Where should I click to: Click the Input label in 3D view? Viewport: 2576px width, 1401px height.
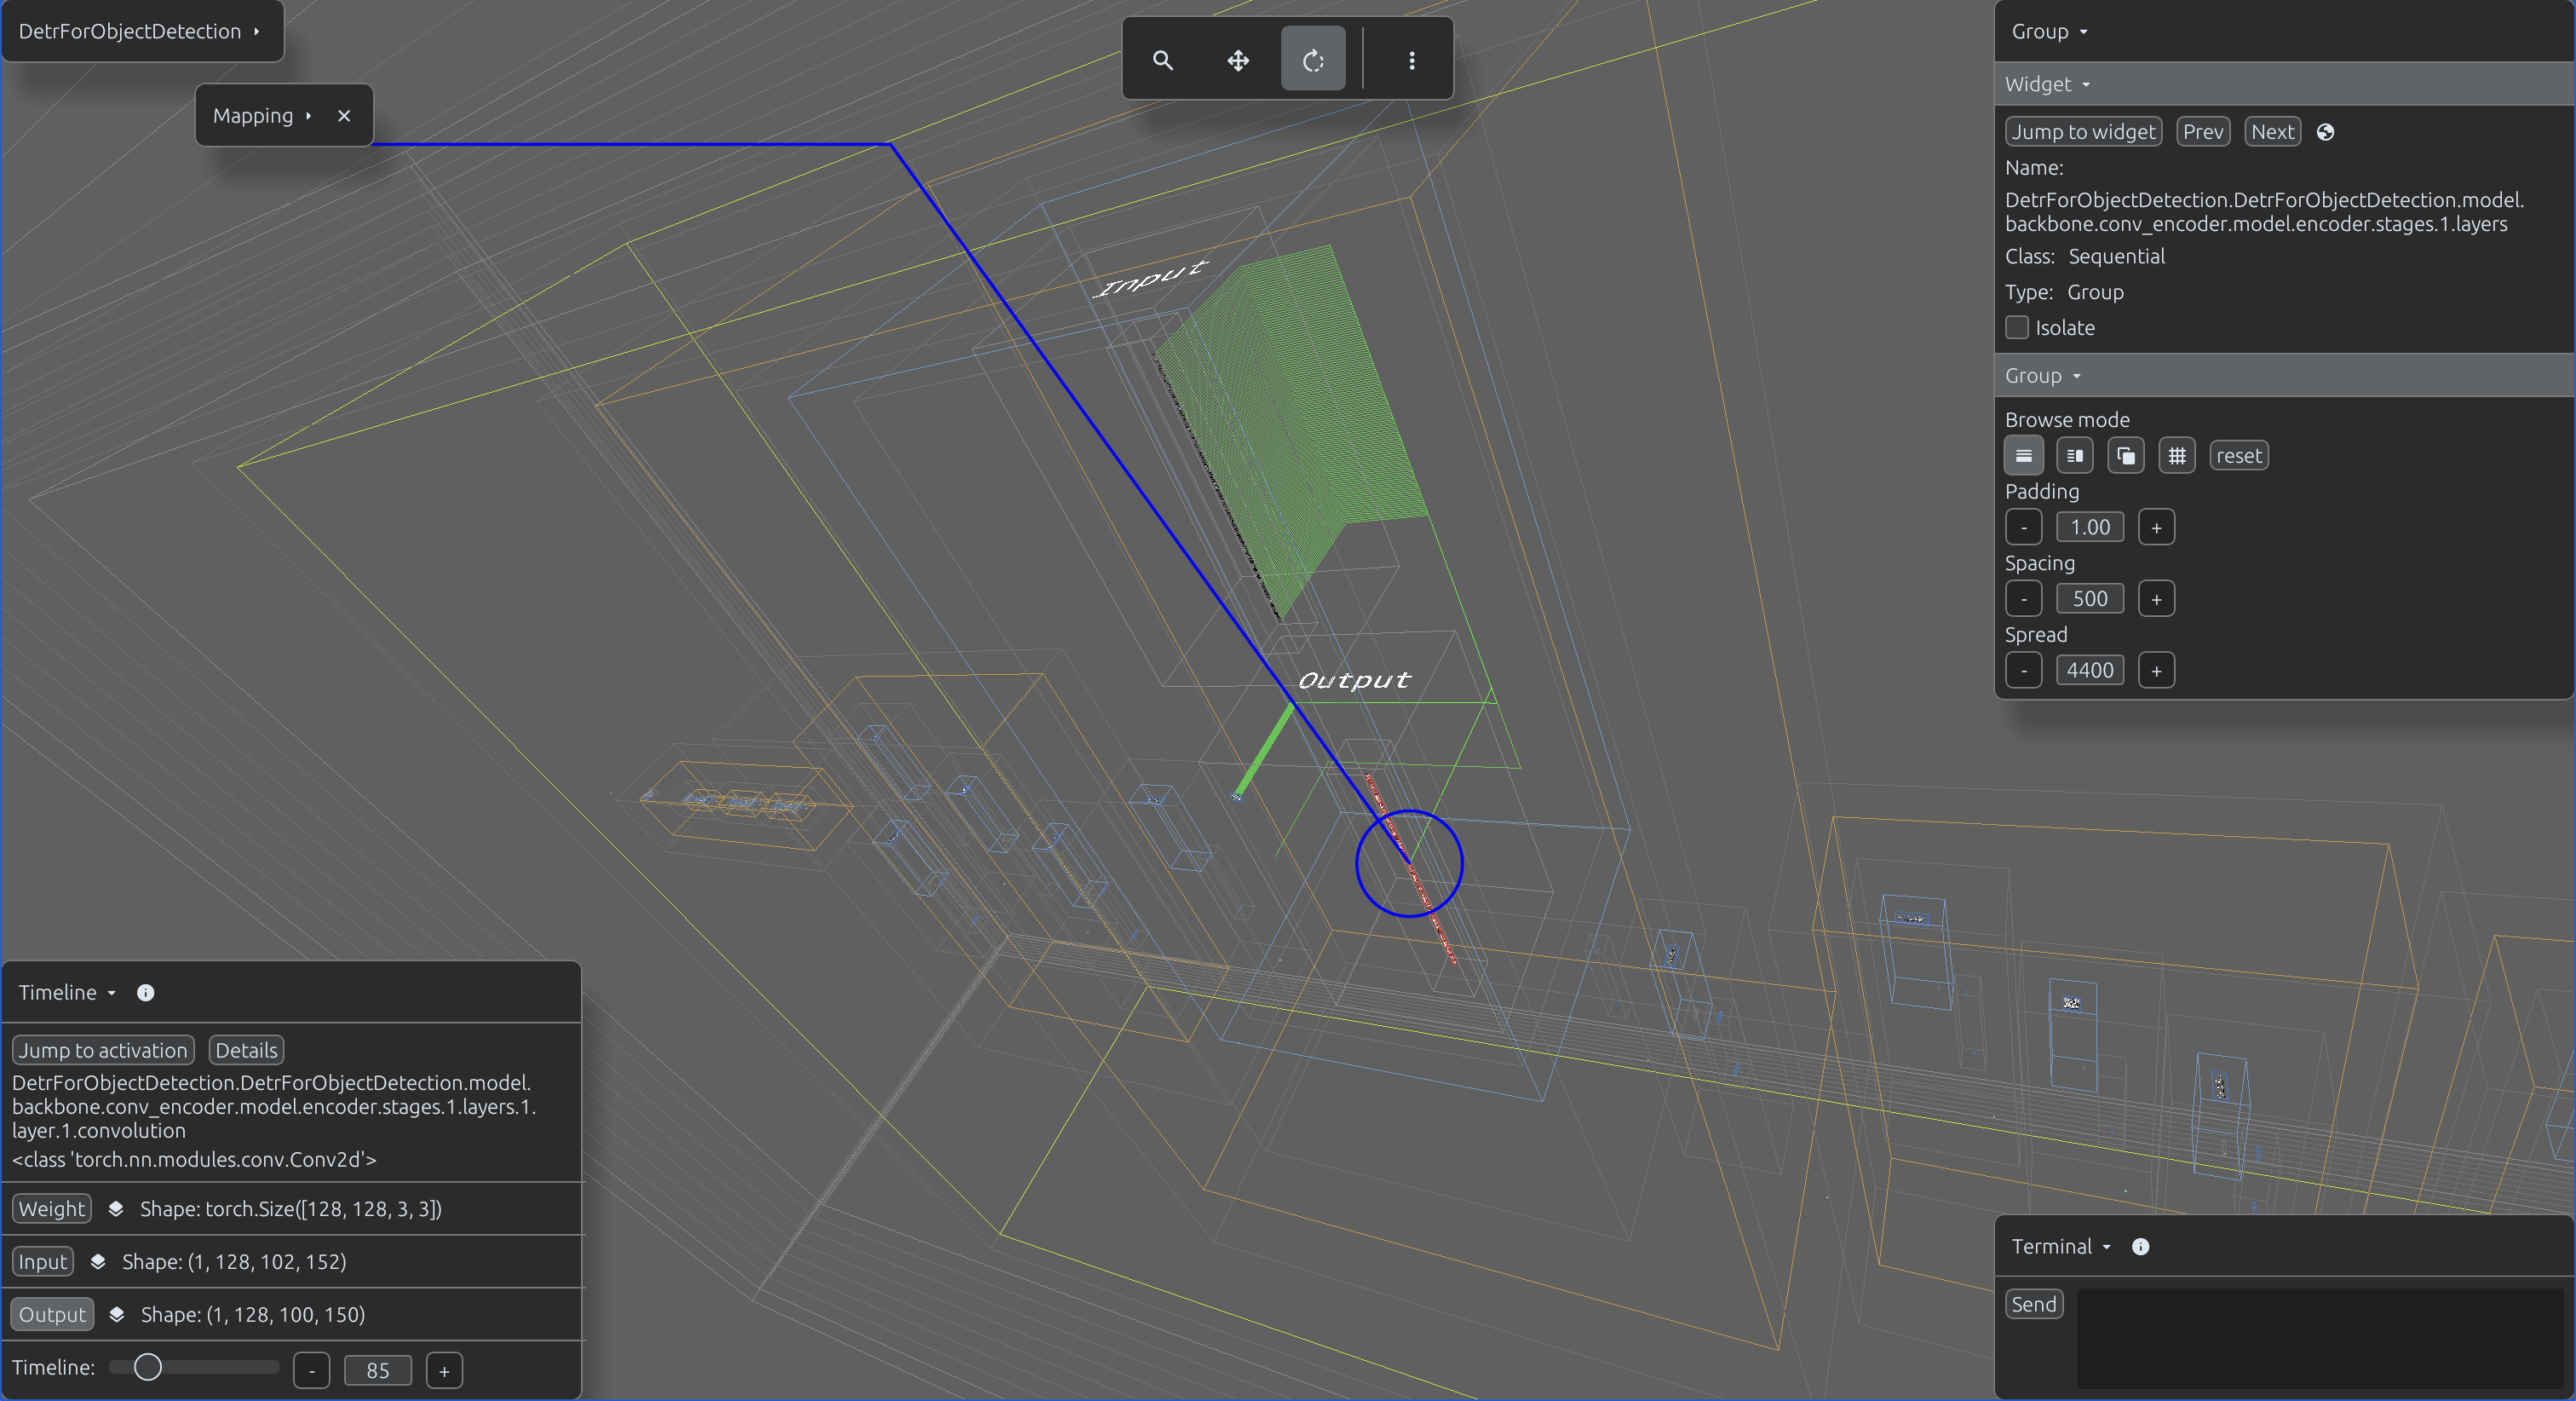pos(1150,278)
